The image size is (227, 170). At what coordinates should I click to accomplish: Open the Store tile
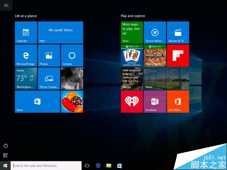[x=37, y=102]
